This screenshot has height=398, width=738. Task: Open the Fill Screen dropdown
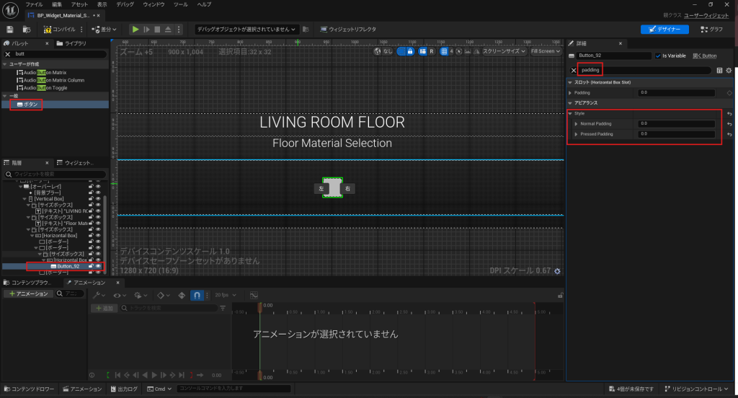pos(545,51)
